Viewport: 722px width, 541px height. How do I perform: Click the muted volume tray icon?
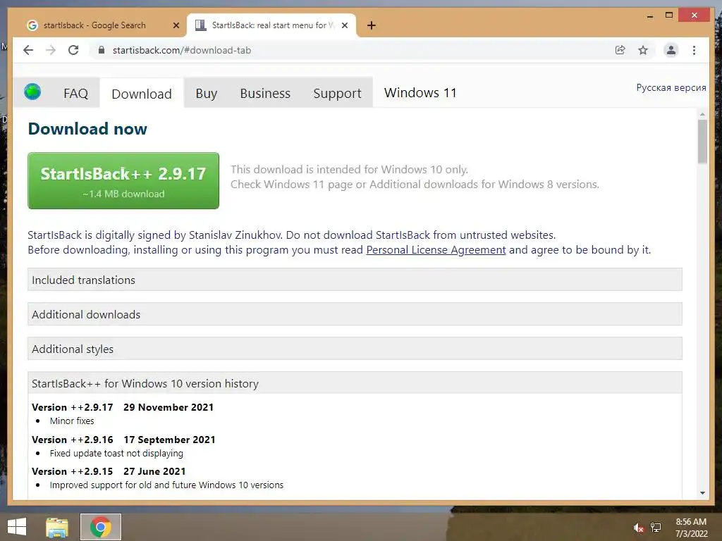pyautogui.click(x=638, y=528)
